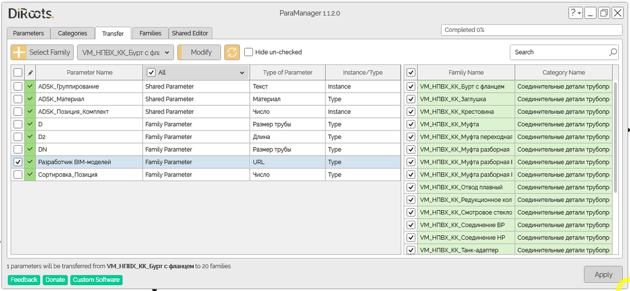Select VM_НПВХ_КК_Соединение ВР family name

click(x=466, y=225)
